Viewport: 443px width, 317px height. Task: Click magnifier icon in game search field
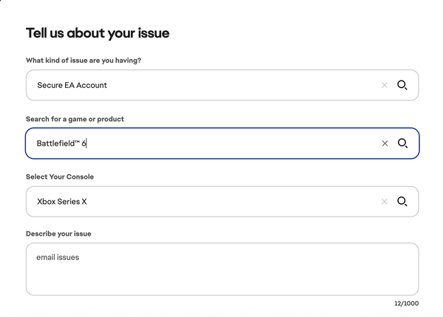[402, 143]
